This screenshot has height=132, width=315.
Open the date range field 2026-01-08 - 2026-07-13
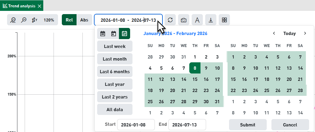tap(128, 20)
